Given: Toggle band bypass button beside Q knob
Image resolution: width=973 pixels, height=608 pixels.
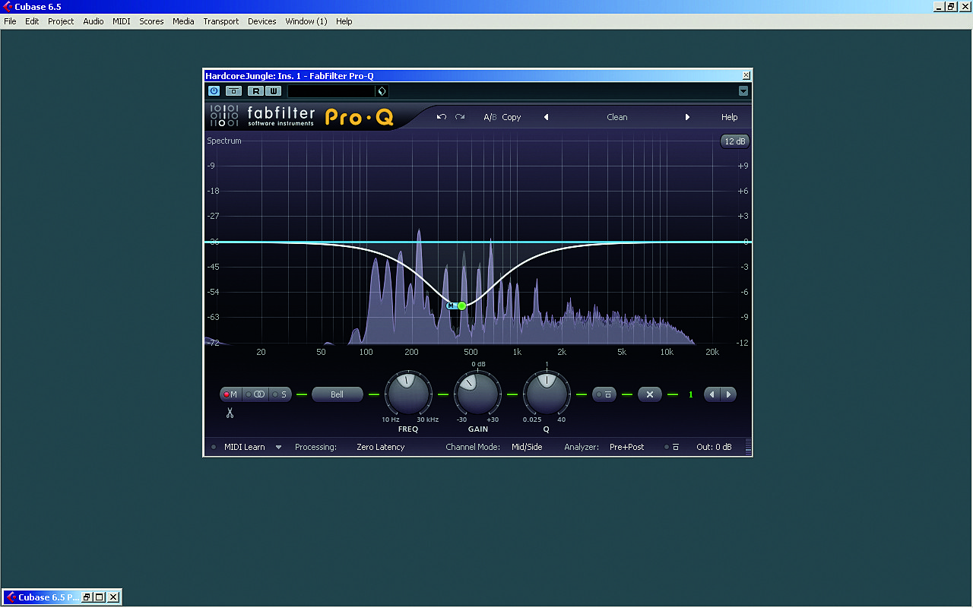Looking at the screenshot, I should 604,394.
